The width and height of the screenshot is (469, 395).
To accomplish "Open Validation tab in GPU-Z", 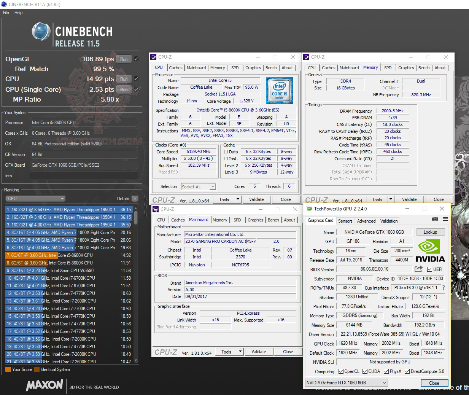I will (389, 221).
